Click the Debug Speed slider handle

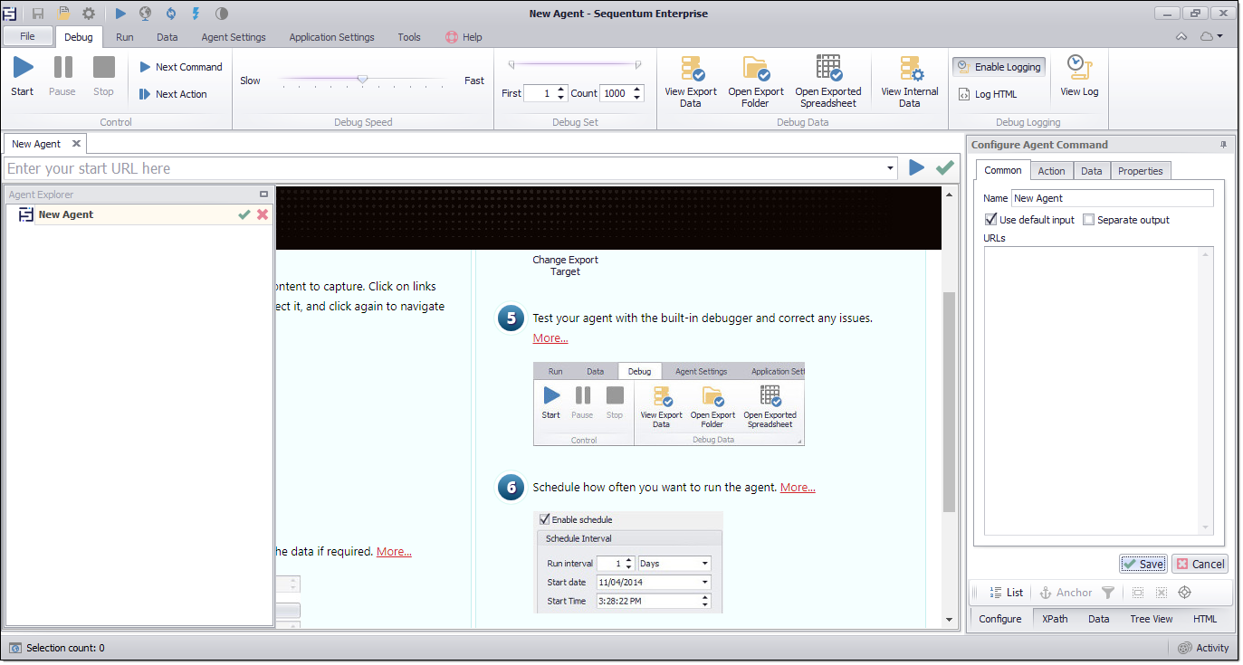click(362, 80)
